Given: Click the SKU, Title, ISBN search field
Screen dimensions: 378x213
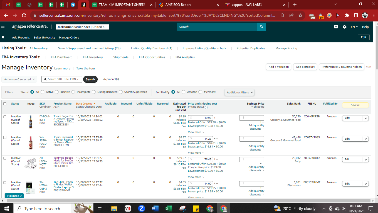Looking at the screenshot, I should [x=62, y=79].
